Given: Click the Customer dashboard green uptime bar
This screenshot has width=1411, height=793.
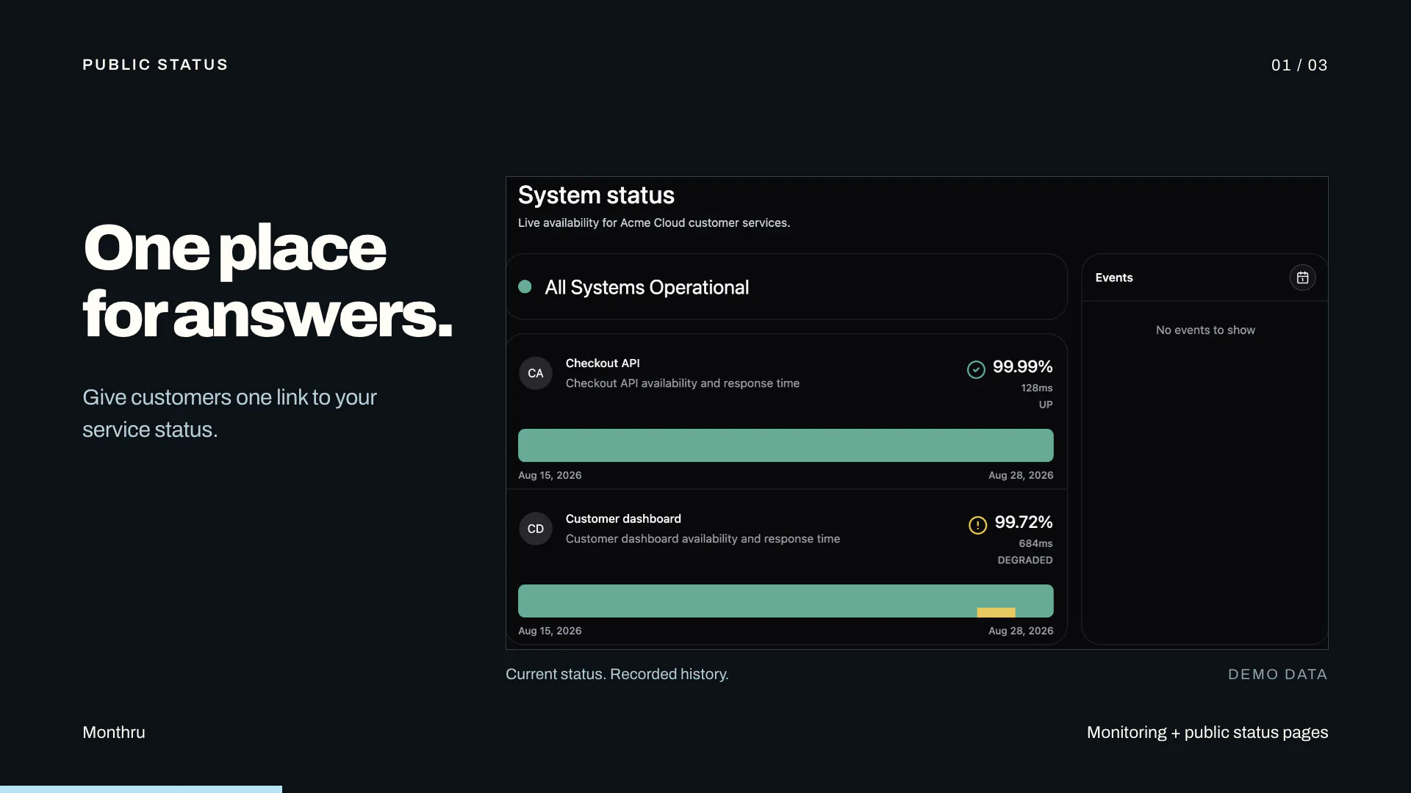Looking at the screenshot, I should point(786,601).
